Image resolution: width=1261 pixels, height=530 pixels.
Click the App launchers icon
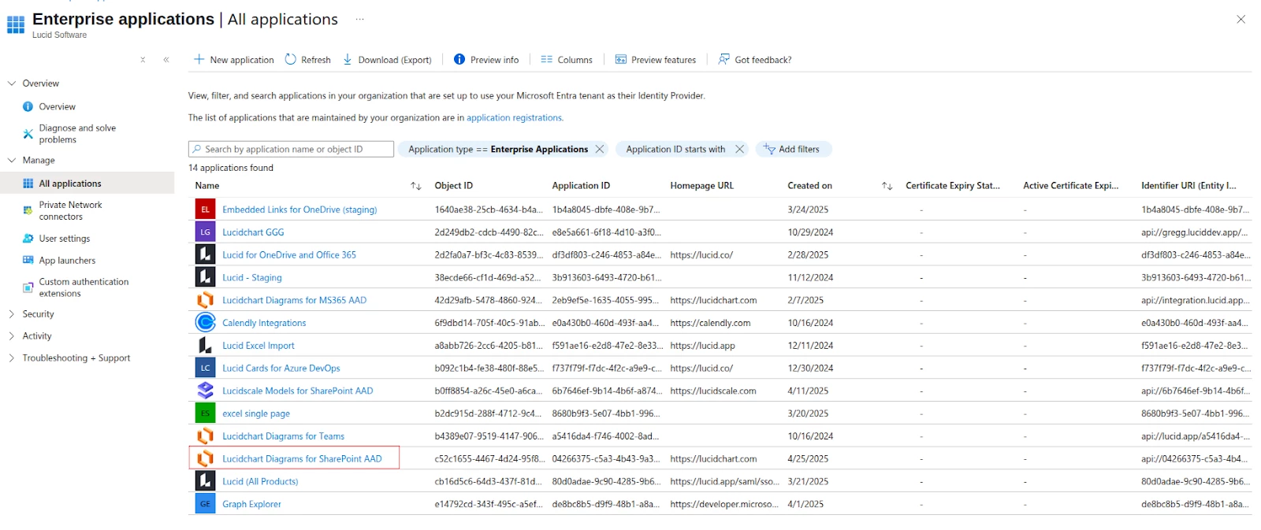click(28, 260)
